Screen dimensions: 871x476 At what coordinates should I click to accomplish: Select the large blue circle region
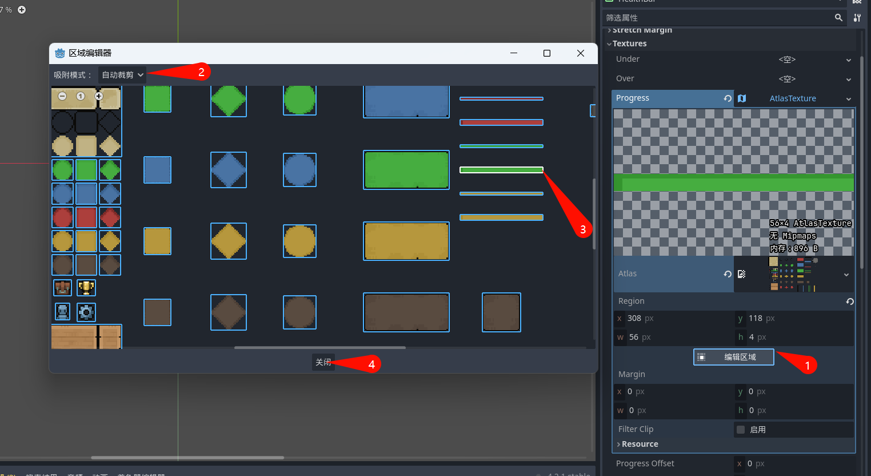[299, 170]
